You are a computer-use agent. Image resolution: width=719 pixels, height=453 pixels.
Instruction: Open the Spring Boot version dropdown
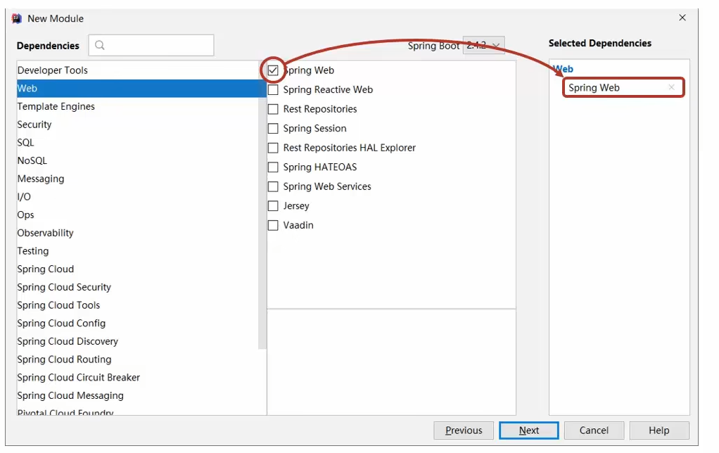pyautogui.click(x=484, y=46)
